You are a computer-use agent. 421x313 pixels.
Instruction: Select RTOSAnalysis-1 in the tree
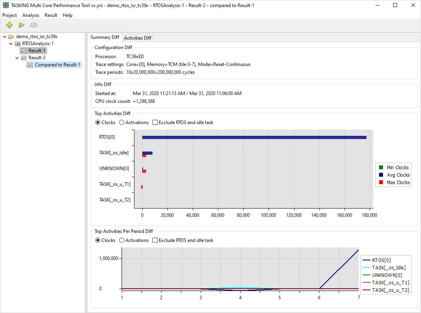click(x=38, y=43)
